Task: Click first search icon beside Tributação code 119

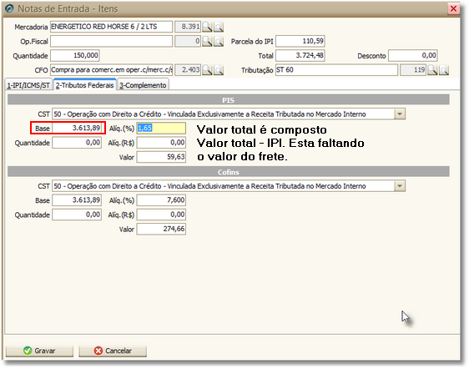Action: (x=432, y=70)
